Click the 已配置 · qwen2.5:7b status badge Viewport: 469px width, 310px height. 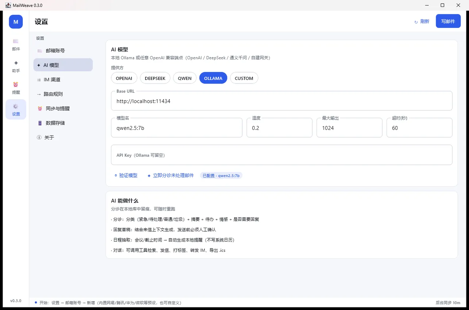(221, 176)
